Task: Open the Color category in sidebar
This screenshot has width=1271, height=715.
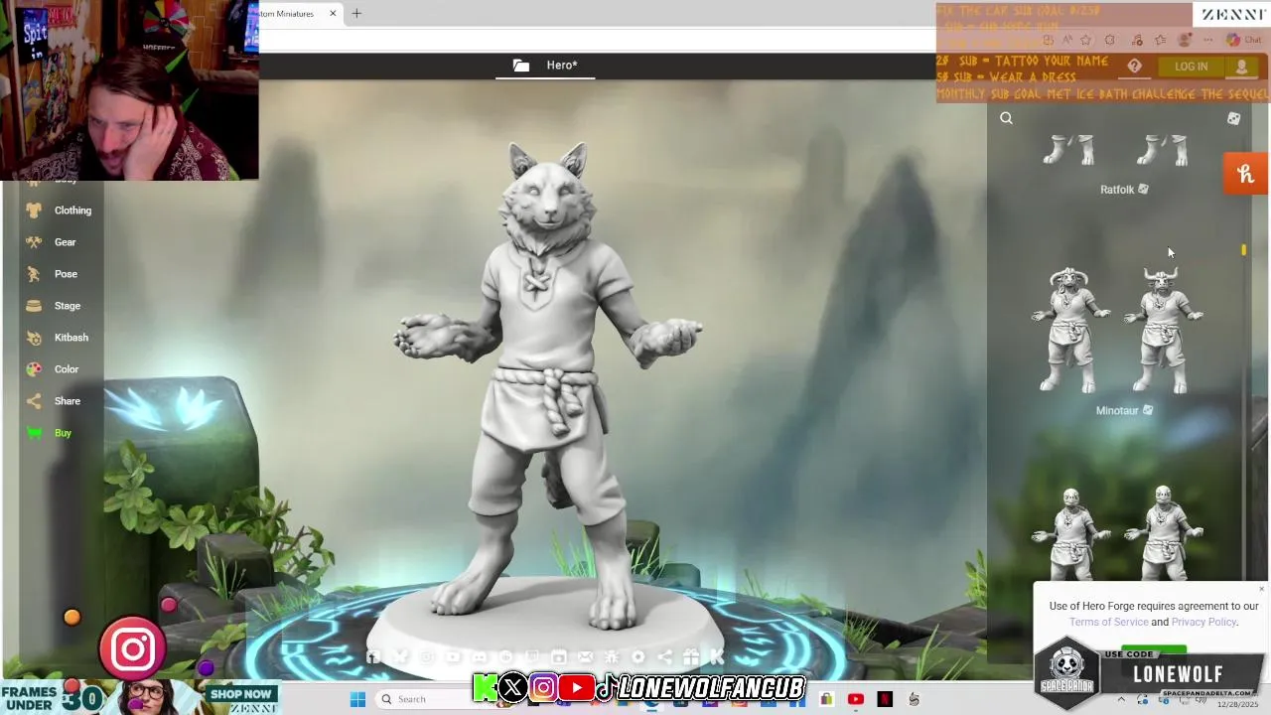Action: tap(53, 369)
